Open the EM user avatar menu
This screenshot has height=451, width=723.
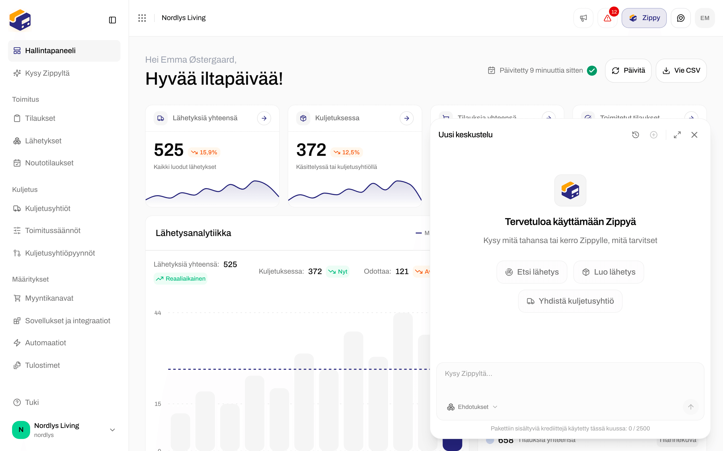click(705, 18)
